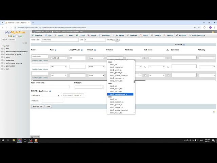Open Index dropdown for commenter row
The width and height of the screenshot is (217, 163).
tap(157, 58)
